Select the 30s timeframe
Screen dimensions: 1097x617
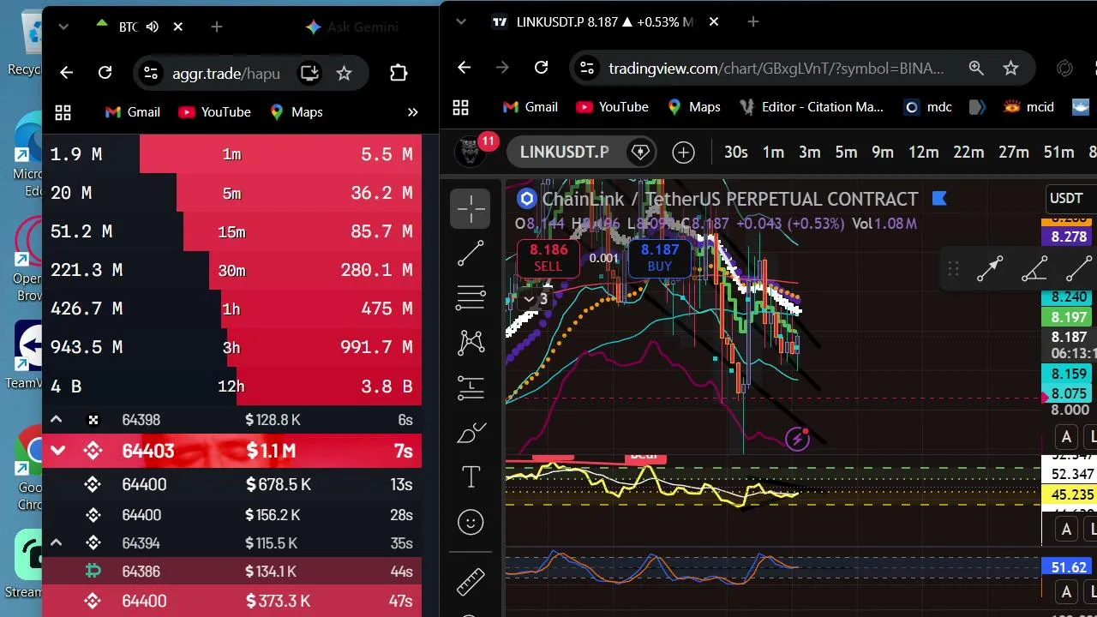pos(736,153)
